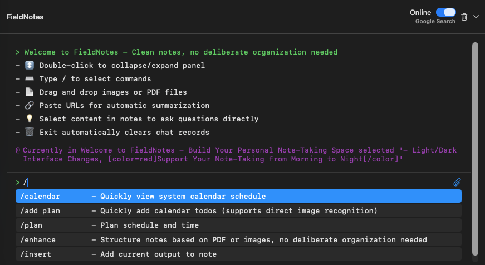The image size is (485, 265).
Task: Click 'Add current output to note' description
Action: (158, 254)
